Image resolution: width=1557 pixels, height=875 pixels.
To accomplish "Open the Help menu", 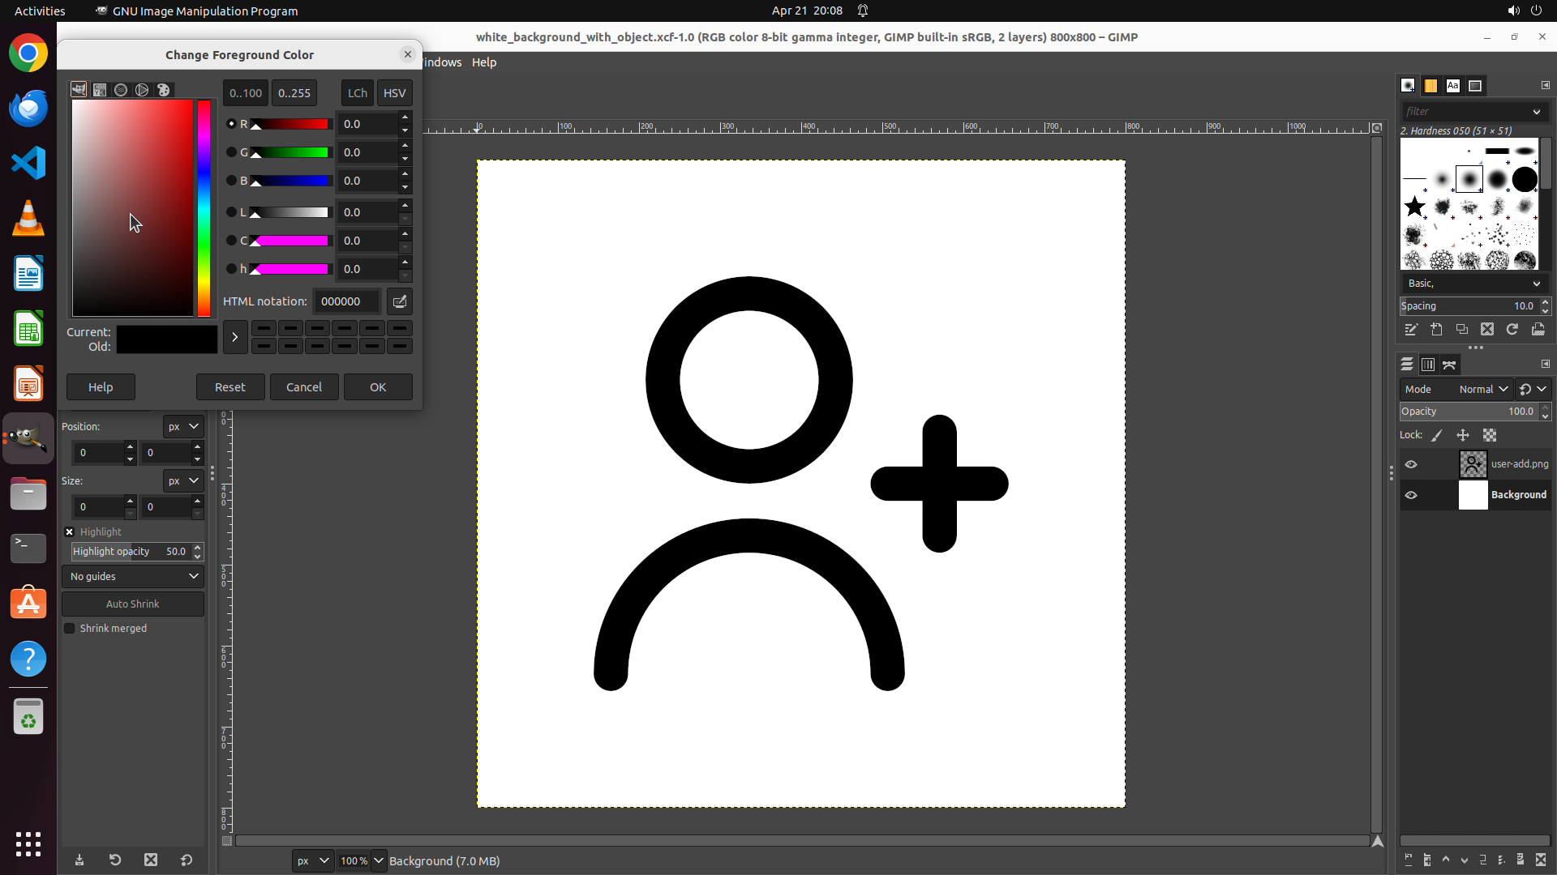I will [484, 62].
